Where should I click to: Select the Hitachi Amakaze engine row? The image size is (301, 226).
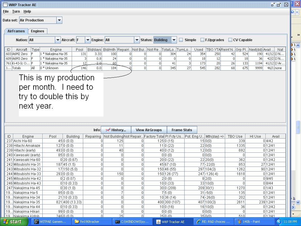click(145, 145)
